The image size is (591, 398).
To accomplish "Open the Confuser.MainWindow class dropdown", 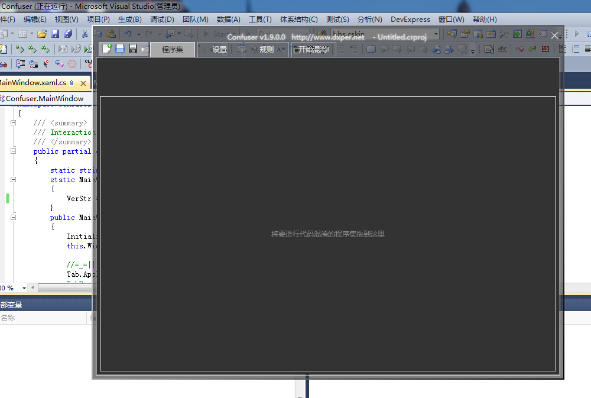I will [x=46, y=98].
